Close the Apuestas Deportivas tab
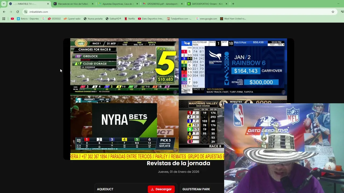Viewport: 344px width, 193px height. pos(137,4)
